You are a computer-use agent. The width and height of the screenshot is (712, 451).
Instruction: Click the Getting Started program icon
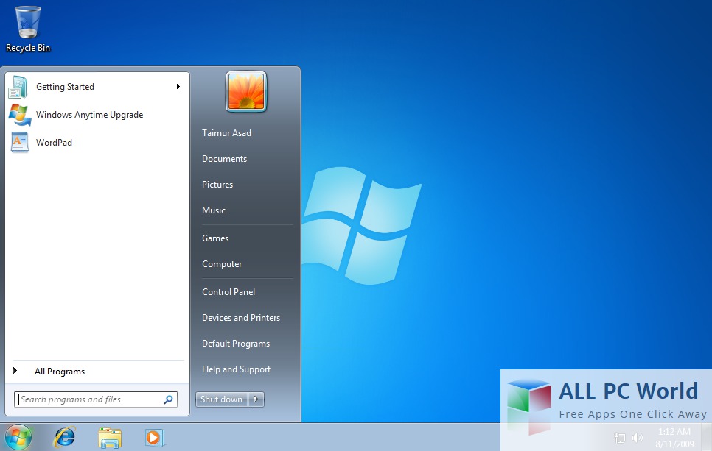pos(18,87)
